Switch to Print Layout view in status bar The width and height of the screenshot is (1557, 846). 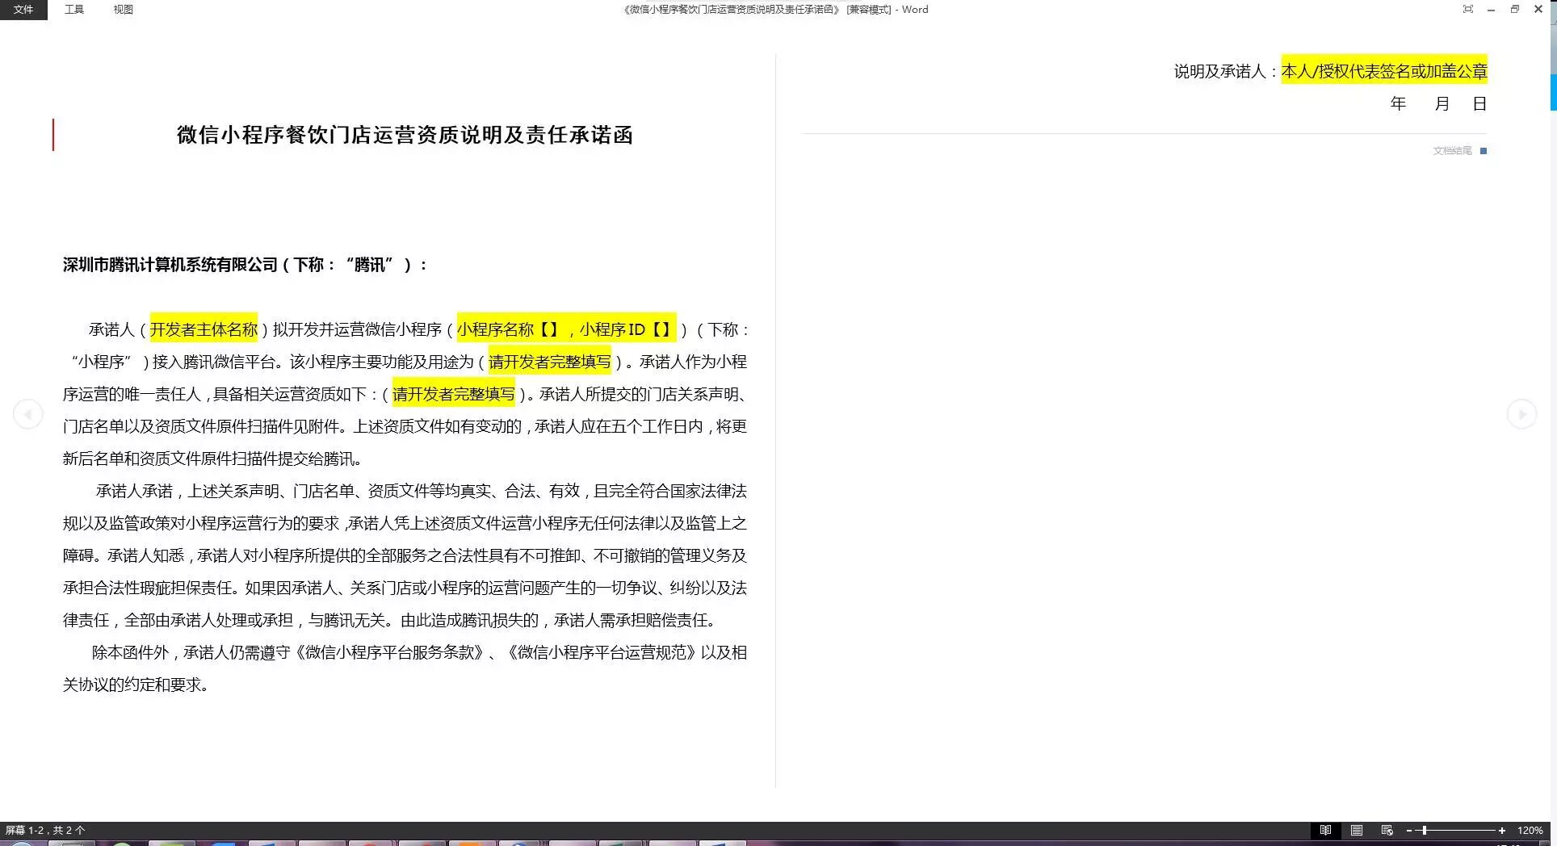[1357, 830]
